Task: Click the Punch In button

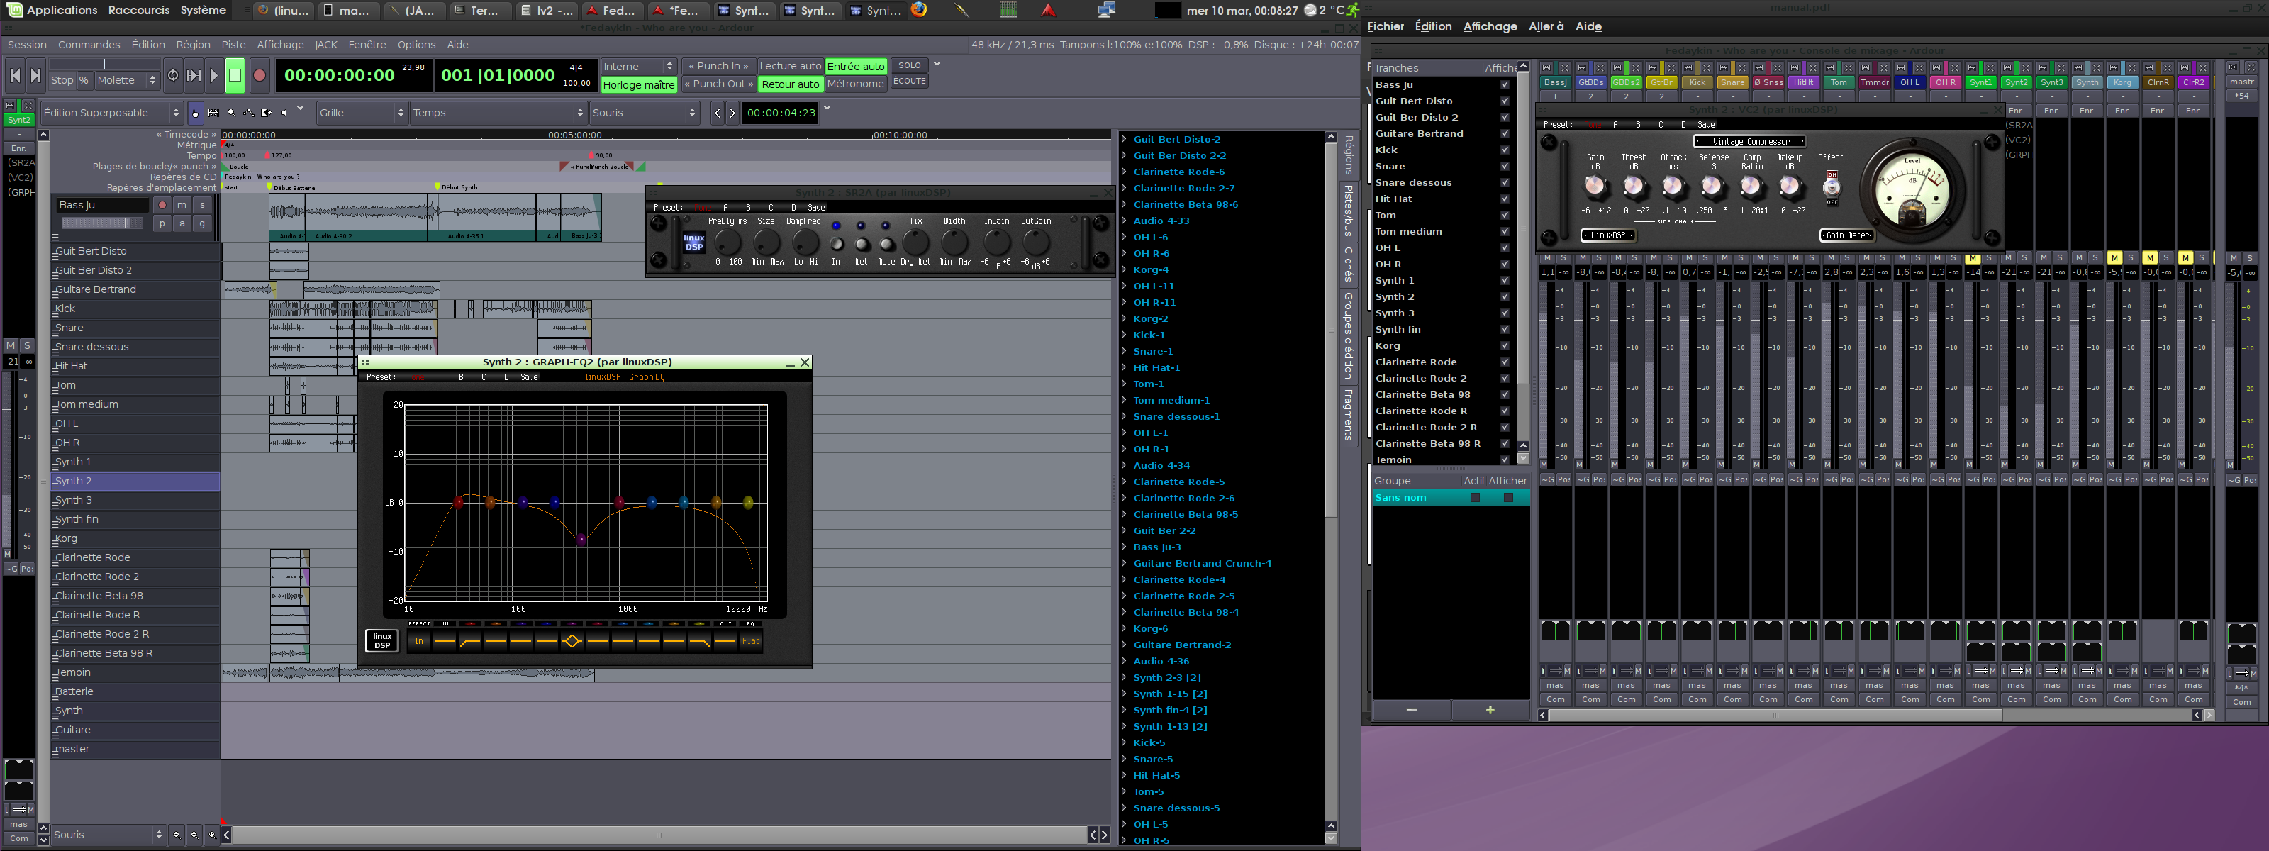Action: (x=718, y=66)
